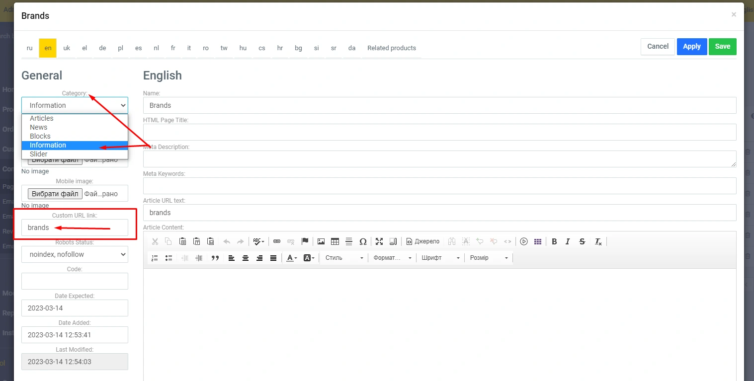
Task: Maximize the editor with fullscreen icon
Action: pyautogui.click(x=379, y=241)
